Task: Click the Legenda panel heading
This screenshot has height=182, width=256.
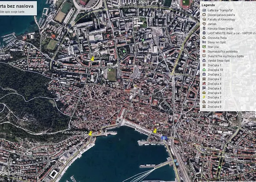Action: coord(208,5)
